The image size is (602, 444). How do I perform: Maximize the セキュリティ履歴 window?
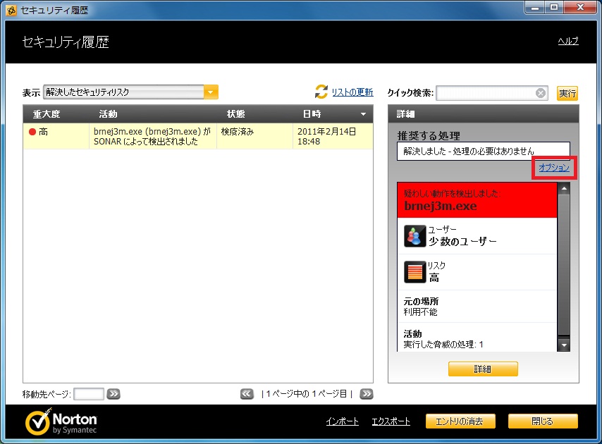[x=554, y=7]
